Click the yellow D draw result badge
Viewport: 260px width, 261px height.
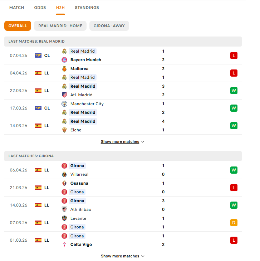pyautogui.click(x=234, y=223)
